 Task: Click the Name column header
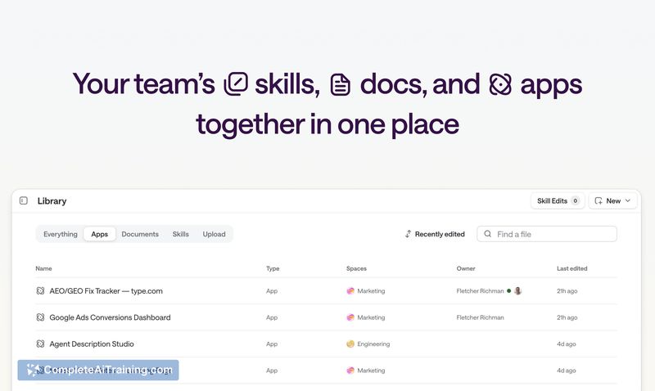(43, 268)
